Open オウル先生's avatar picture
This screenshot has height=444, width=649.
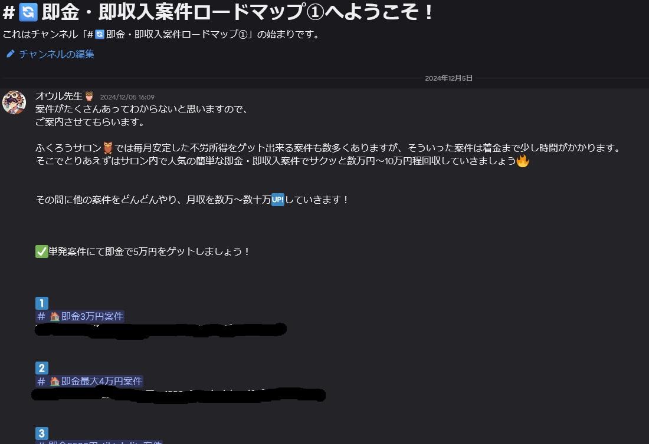tap(14, 102)
